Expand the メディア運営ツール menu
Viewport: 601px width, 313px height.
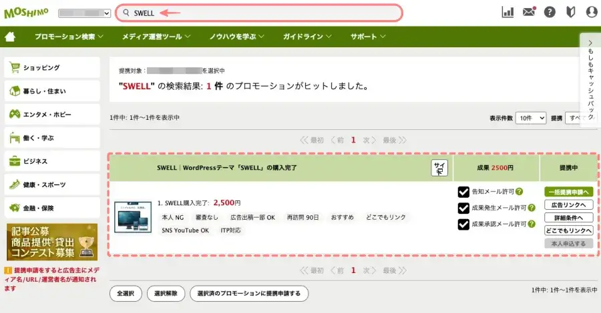pyautogui.click(x=156, y=37)
